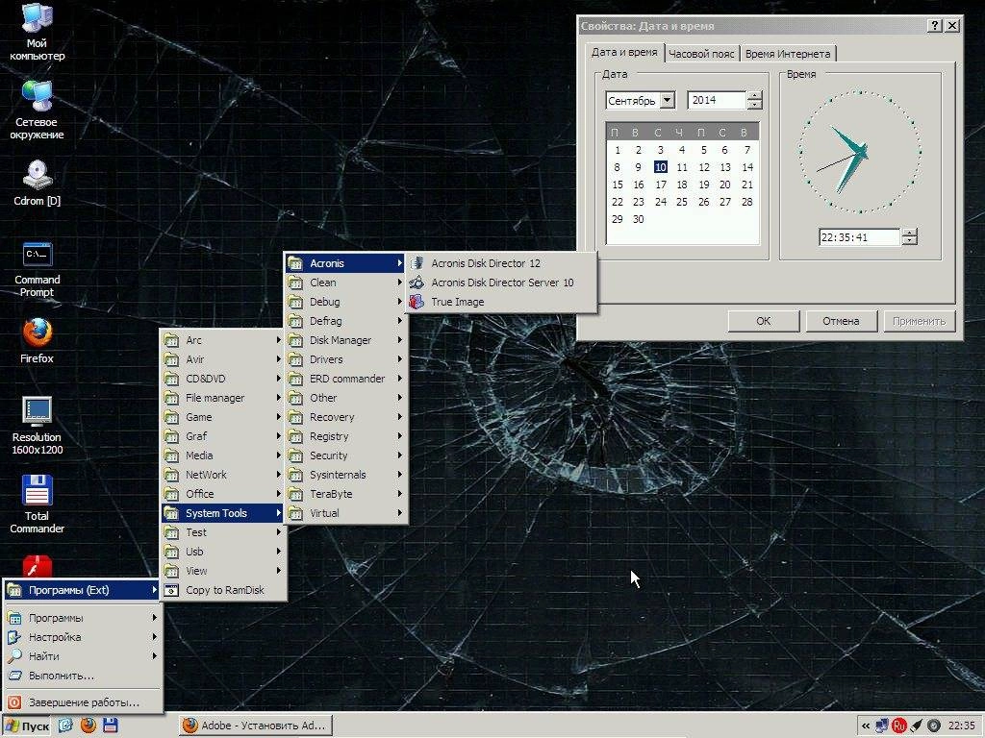This screenshot has height=738, width=985.
Task: Choose Завершение работы... from the start menu
Action: tap(83, 702)
